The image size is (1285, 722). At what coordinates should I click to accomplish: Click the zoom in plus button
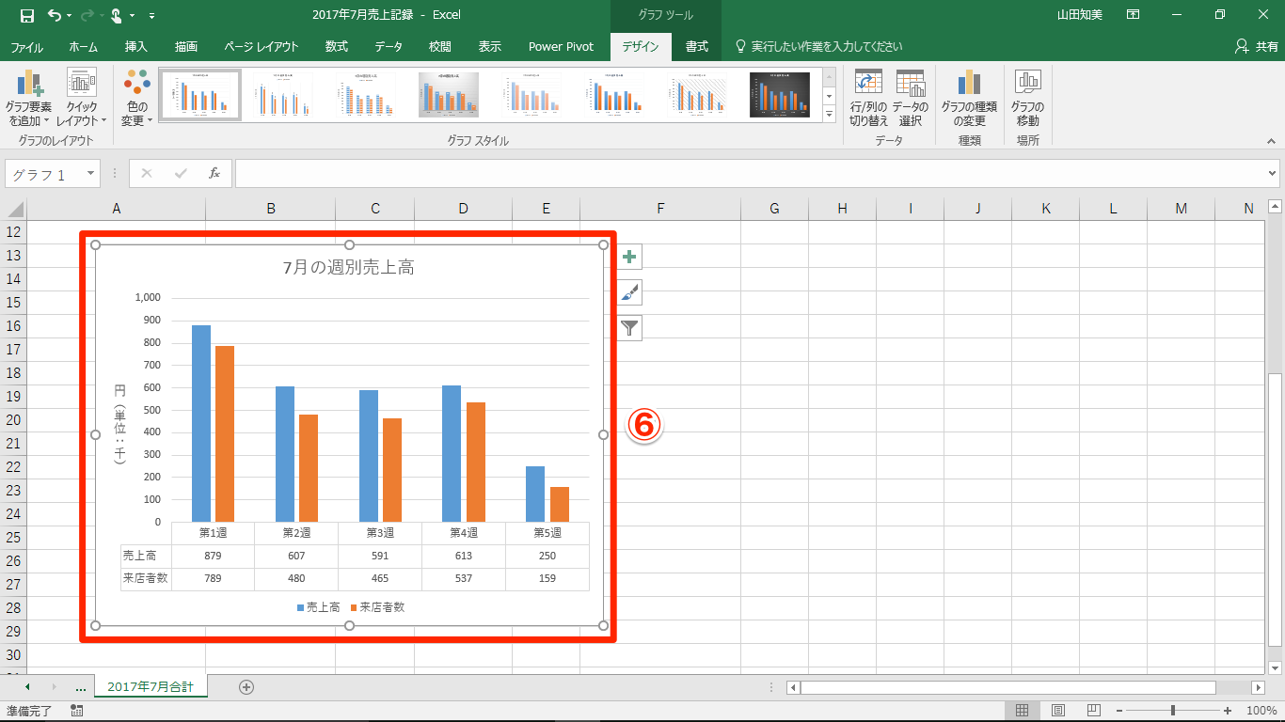point(1228,711)
